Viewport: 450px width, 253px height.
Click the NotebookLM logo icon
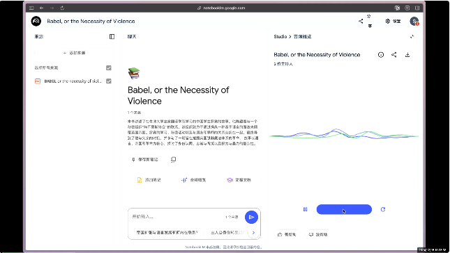(36, 21)
